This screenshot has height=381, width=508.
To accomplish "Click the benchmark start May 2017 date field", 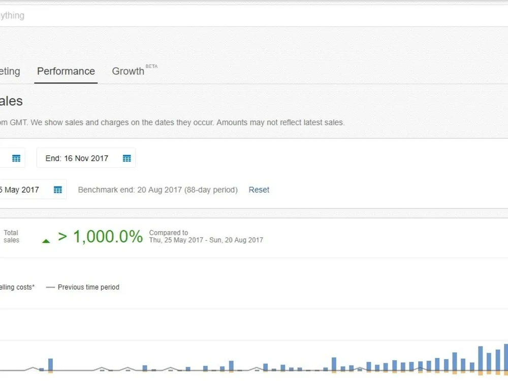I will (33, 189).
